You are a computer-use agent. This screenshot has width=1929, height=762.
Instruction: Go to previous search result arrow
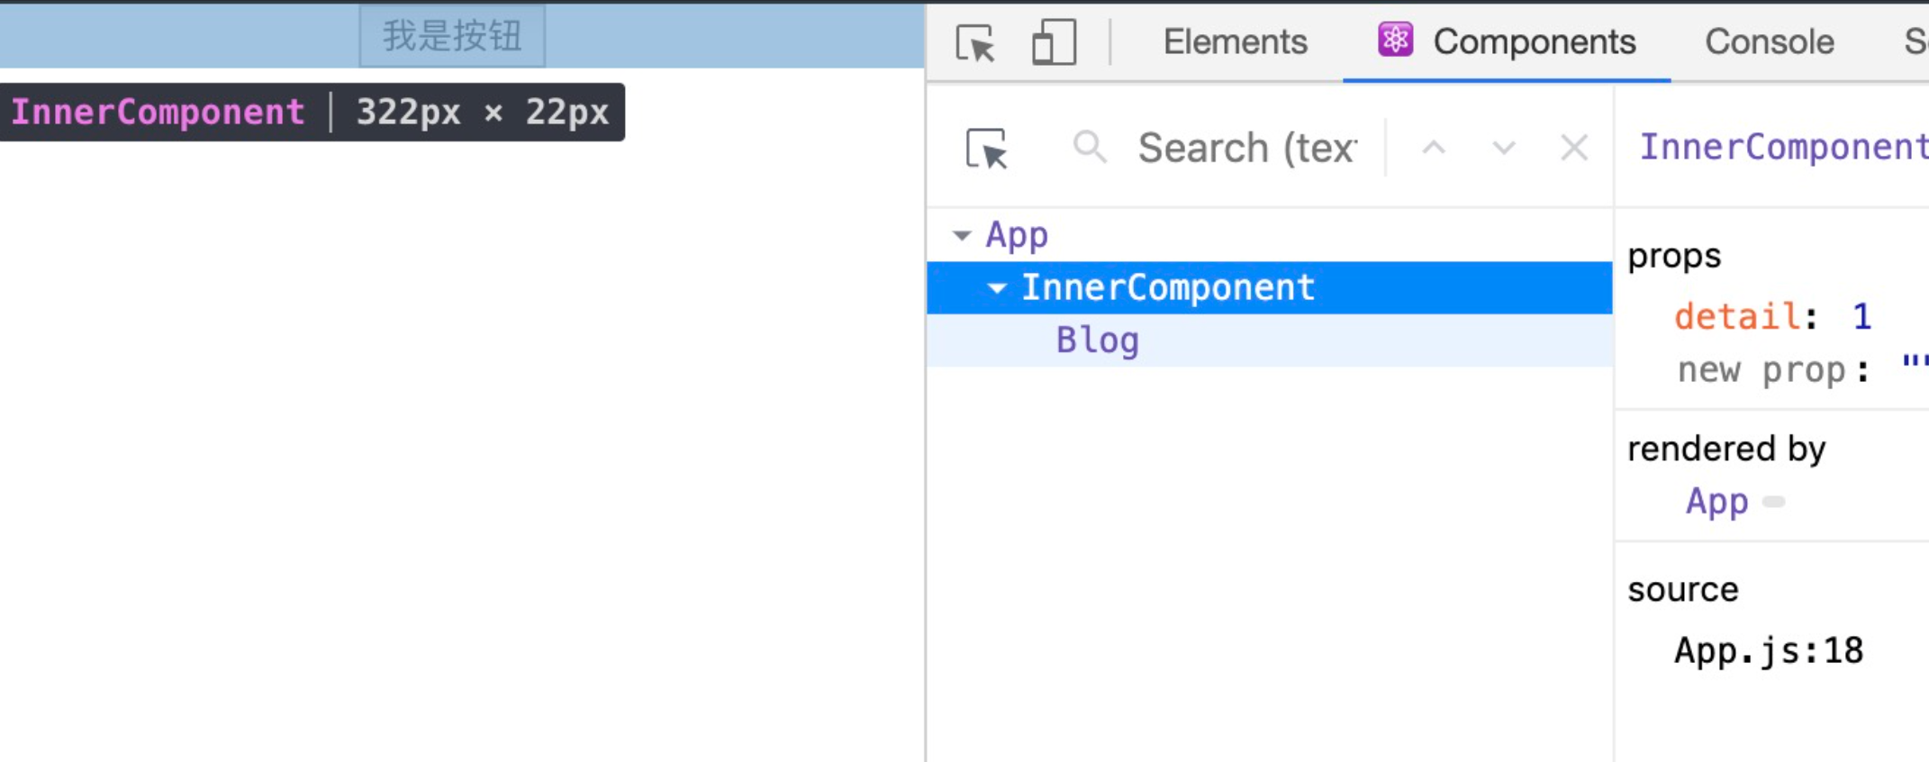point(1434,148)
